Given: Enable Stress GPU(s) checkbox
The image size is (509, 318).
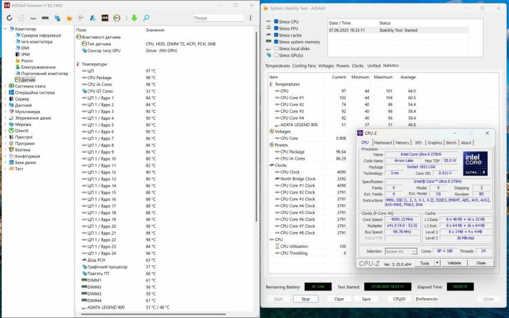Looking at the screenshot, I should click(x=276, y=55).
